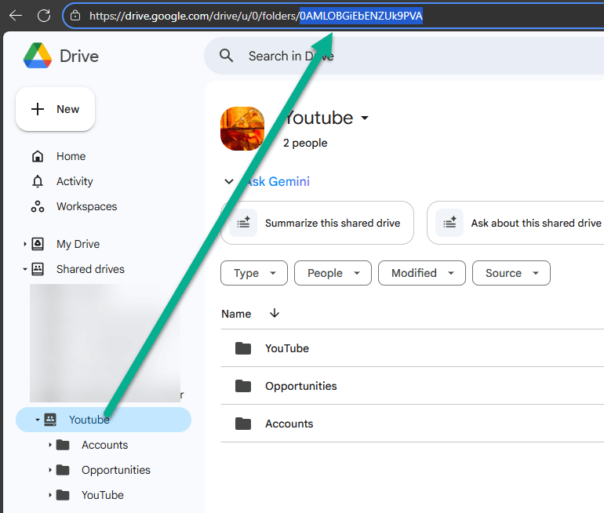Select Accounts folder label in sidebar tree
The height and width of the screenshot is (513, 604).
pyautogui.click(x=104, y=445)
